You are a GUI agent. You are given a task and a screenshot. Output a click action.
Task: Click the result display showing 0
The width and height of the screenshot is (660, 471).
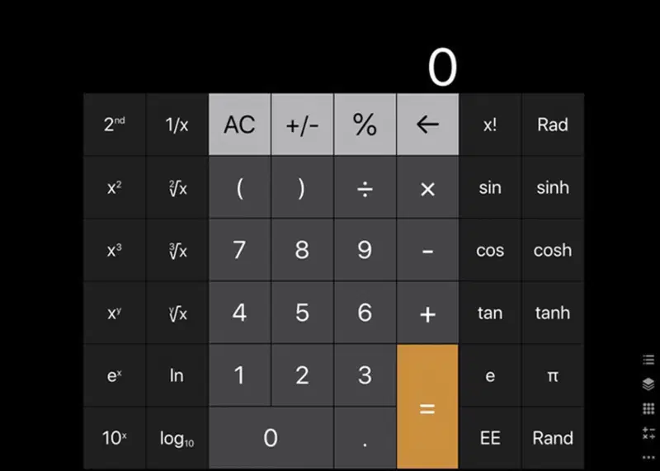pyautogui.click(x=442, y=68)
